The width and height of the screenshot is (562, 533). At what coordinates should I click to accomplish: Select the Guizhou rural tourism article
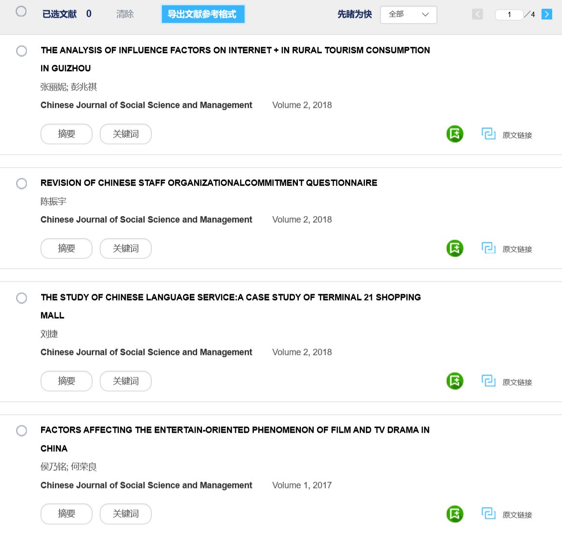tap(22, 51)
